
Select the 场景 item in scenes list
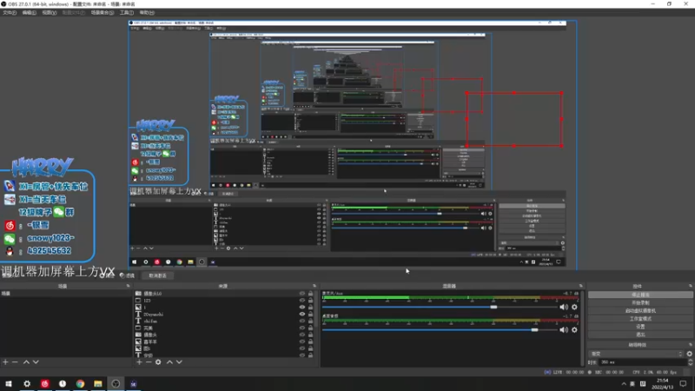click(x=66, y=294)
